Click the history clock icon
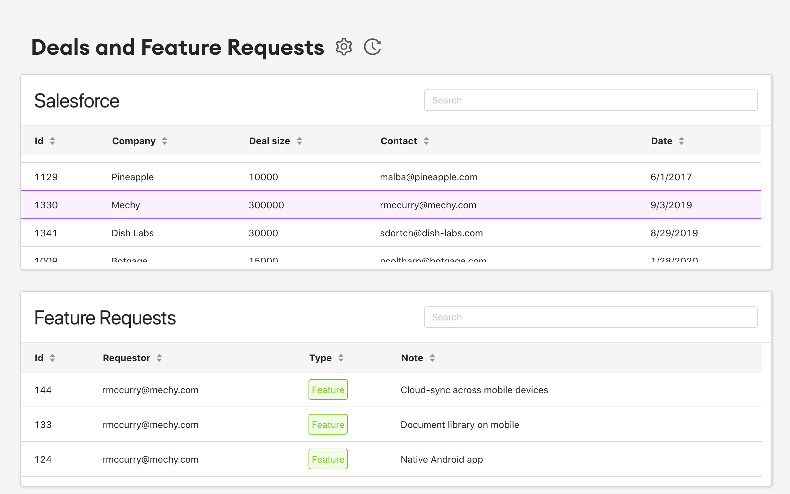The width and height of the screenshot is (790, 494). coord(372,47)
